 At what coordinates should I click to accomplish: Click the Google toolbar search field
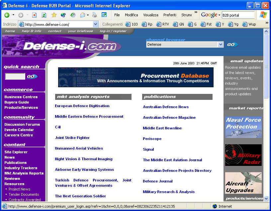tap(238, 15)
